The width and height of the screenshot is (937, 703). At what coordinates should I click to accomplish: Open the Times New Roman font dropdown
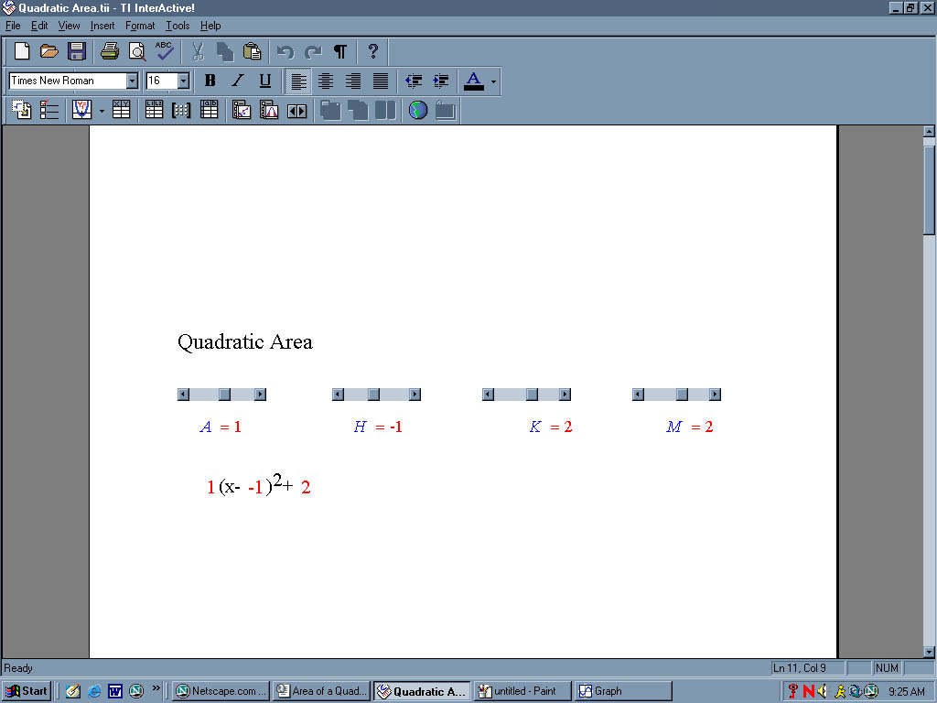132,81
